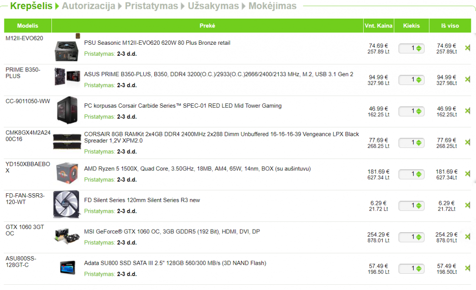Open FD Silent Series 120mm product link

pos(142,200)
